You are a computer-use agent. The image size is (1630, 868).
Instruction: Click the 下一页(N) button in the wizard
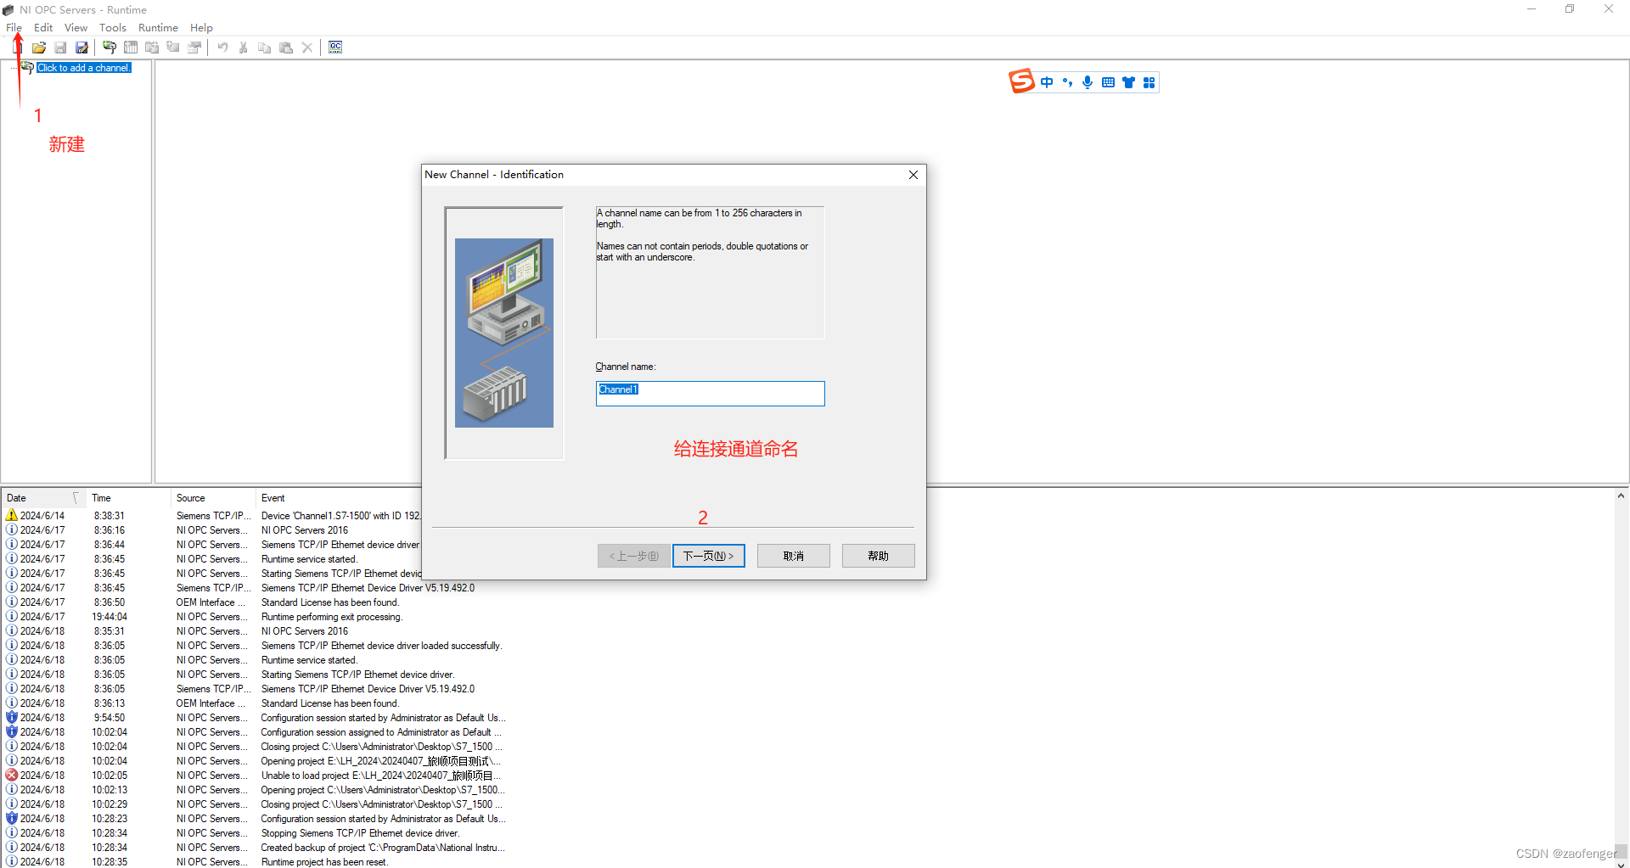coord(708,556)
